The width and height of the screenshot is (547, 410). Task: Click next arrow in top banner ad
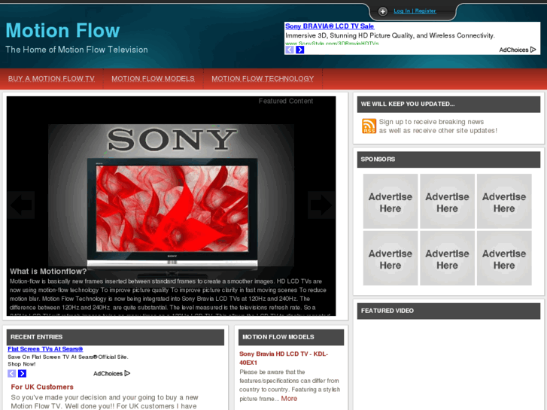[x=300, y=50]
